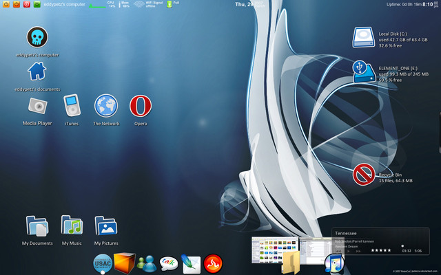Click the song progress knob in the music widget
This screenshot has width=441, height=275.
(402, 246)
